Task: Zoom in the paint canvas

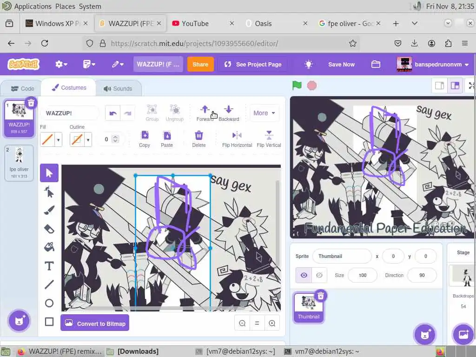Action: pos(272,323)
